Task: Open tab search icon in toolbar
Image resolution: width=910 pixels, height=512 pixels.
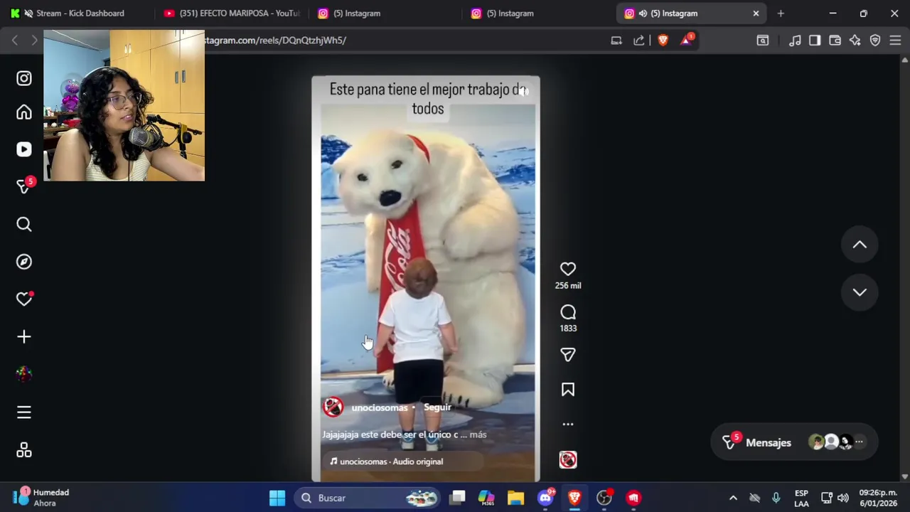Action: click(x=762, y=41)
